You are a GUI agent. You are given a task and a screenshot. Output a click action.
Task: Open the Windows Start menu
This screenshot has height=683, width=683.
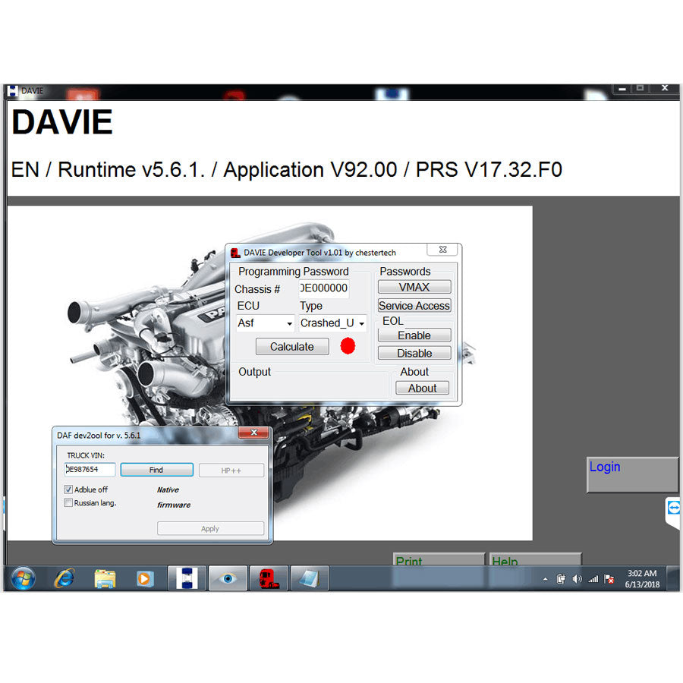(24, 578)
